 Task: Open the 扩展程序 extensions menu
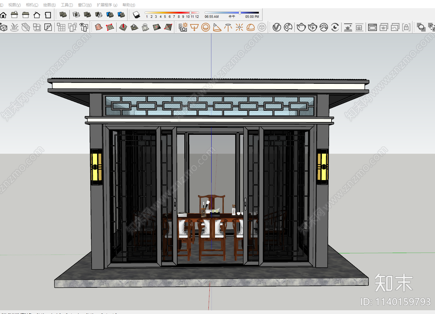pos(107,5)
